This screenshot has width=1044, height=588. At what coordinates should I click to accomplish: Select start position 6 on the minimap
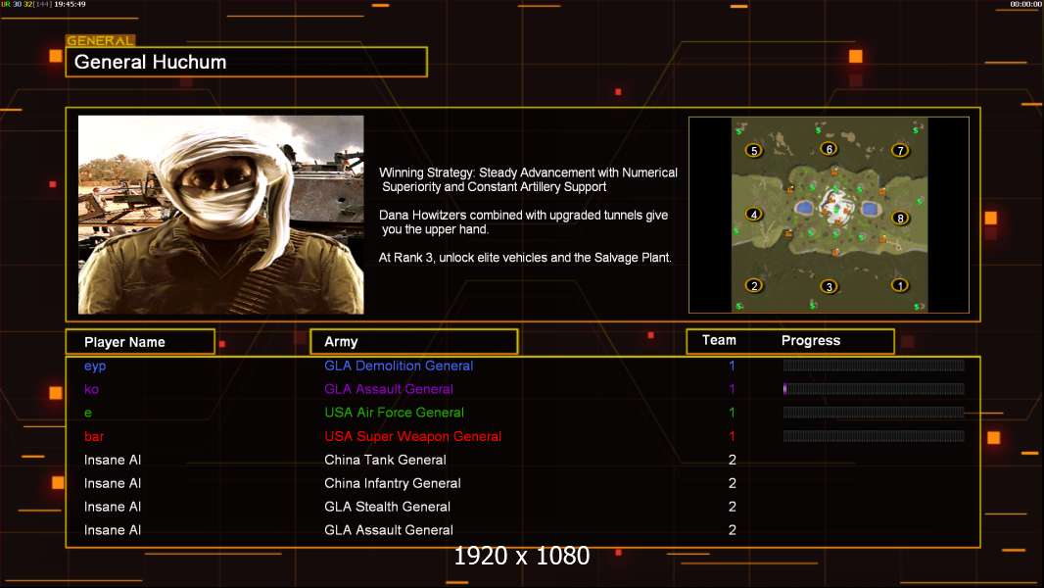tap(829, 149)
